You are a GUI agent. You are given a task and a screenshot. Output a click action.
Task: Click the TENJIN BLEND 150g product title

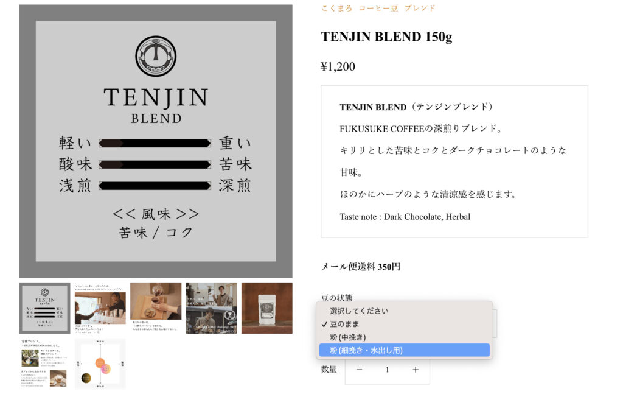coord(386,37)
